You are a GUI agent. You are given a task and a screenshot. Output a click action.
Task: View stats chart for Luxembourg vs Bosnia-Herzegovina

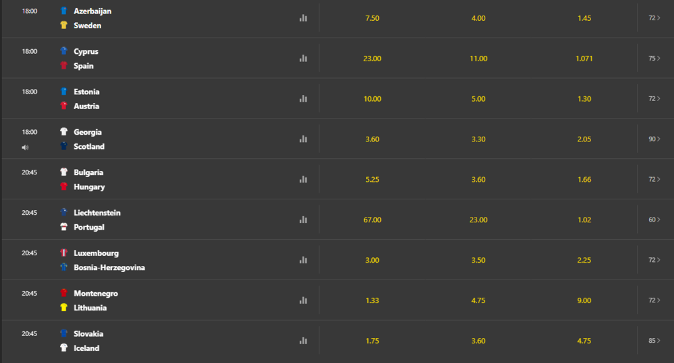[303, 261]
